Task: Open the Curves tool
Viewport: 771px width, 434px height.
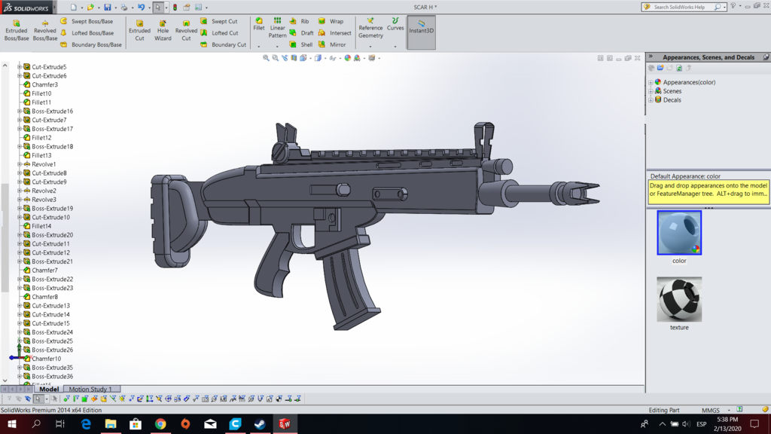Action: click(395, 25)
